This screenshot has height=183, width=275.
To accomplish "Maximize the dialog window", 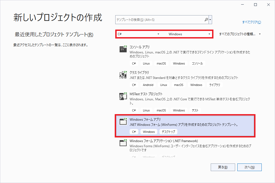I will click(x=255, y=5).
